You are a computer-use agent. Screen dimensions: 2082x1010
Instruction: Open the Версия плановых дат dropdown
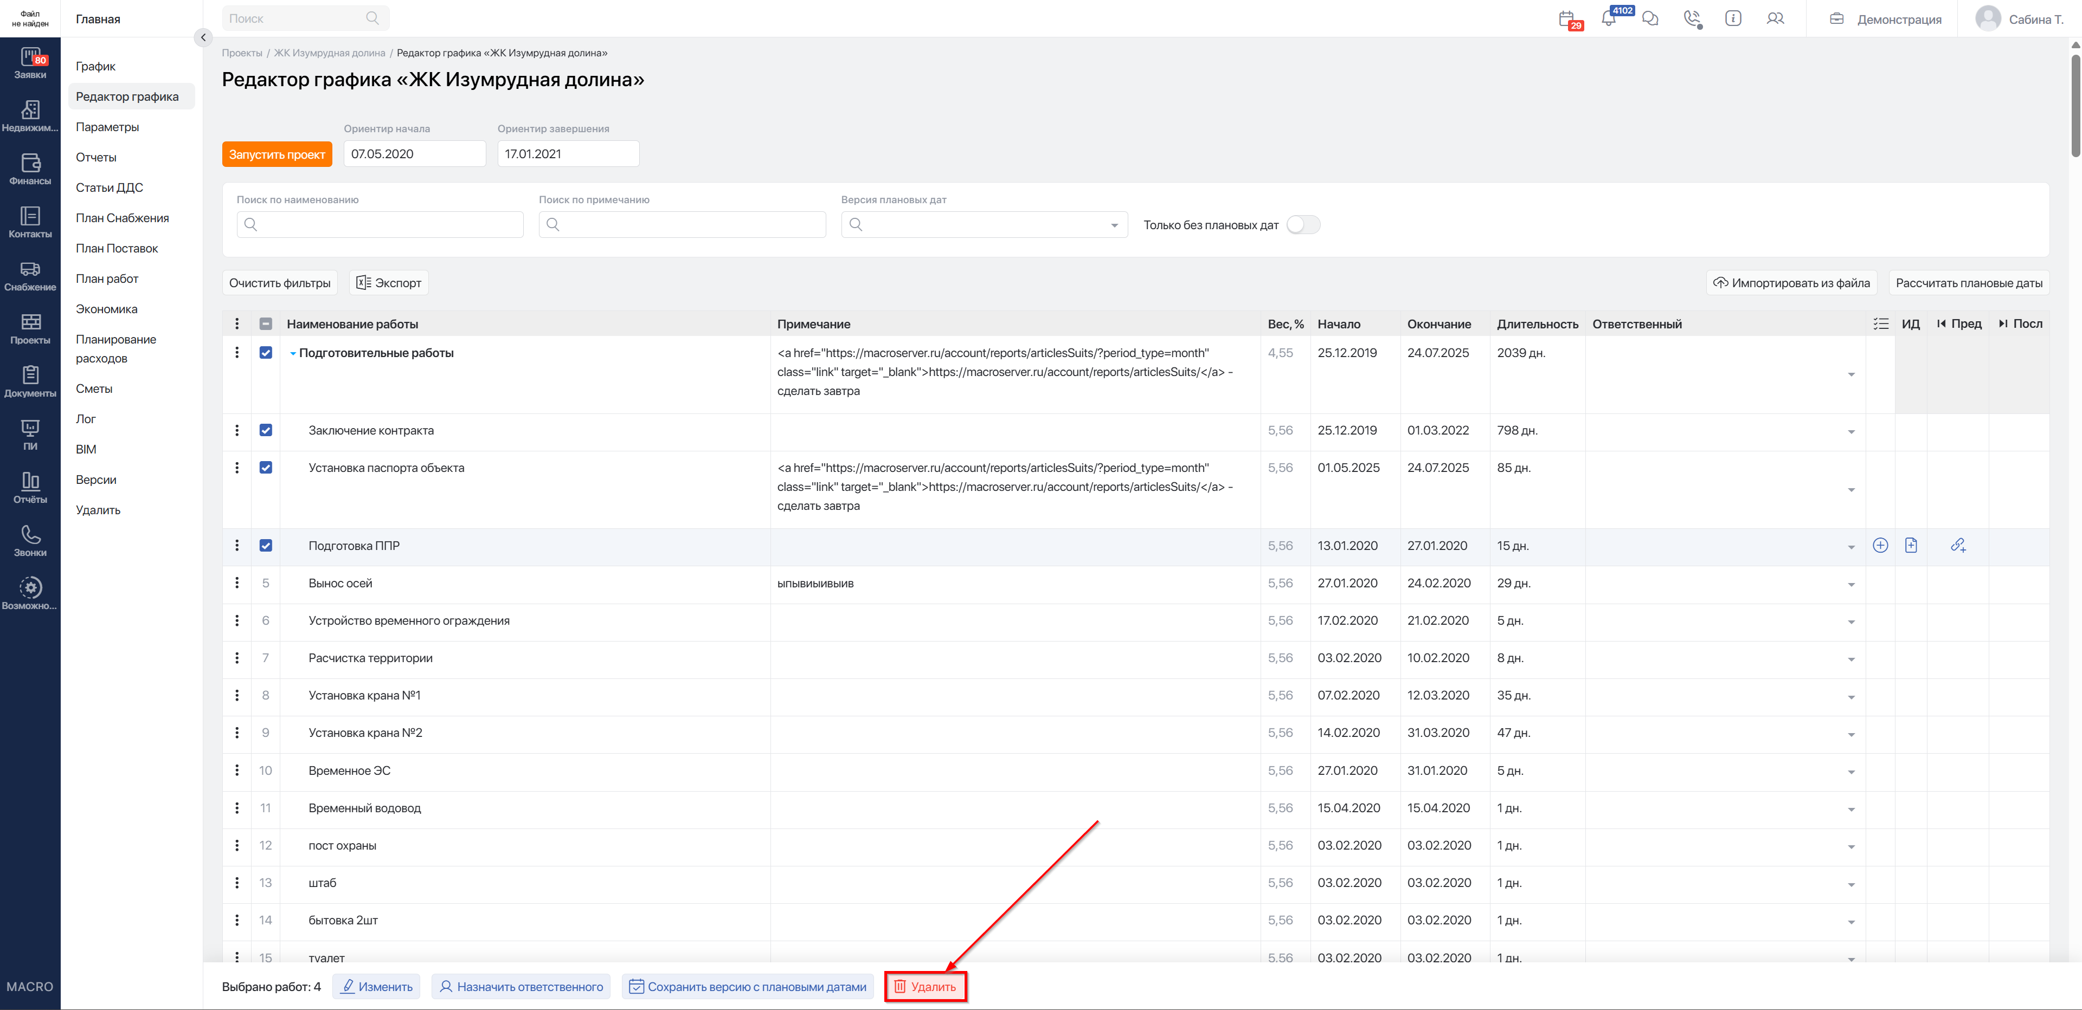(x=985, y=225)
